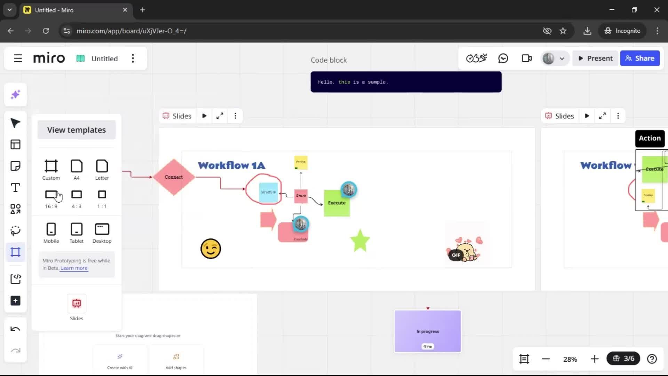The height and width of the screenshot is (376, 668).
Task: Open a new Chrome tab
Action: (143, 10)
